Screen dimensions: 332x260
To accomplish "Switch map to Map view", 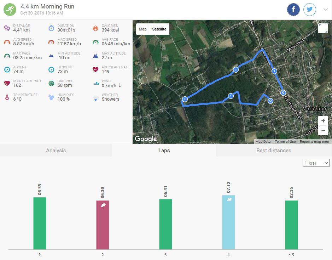I will click(142, 29).
